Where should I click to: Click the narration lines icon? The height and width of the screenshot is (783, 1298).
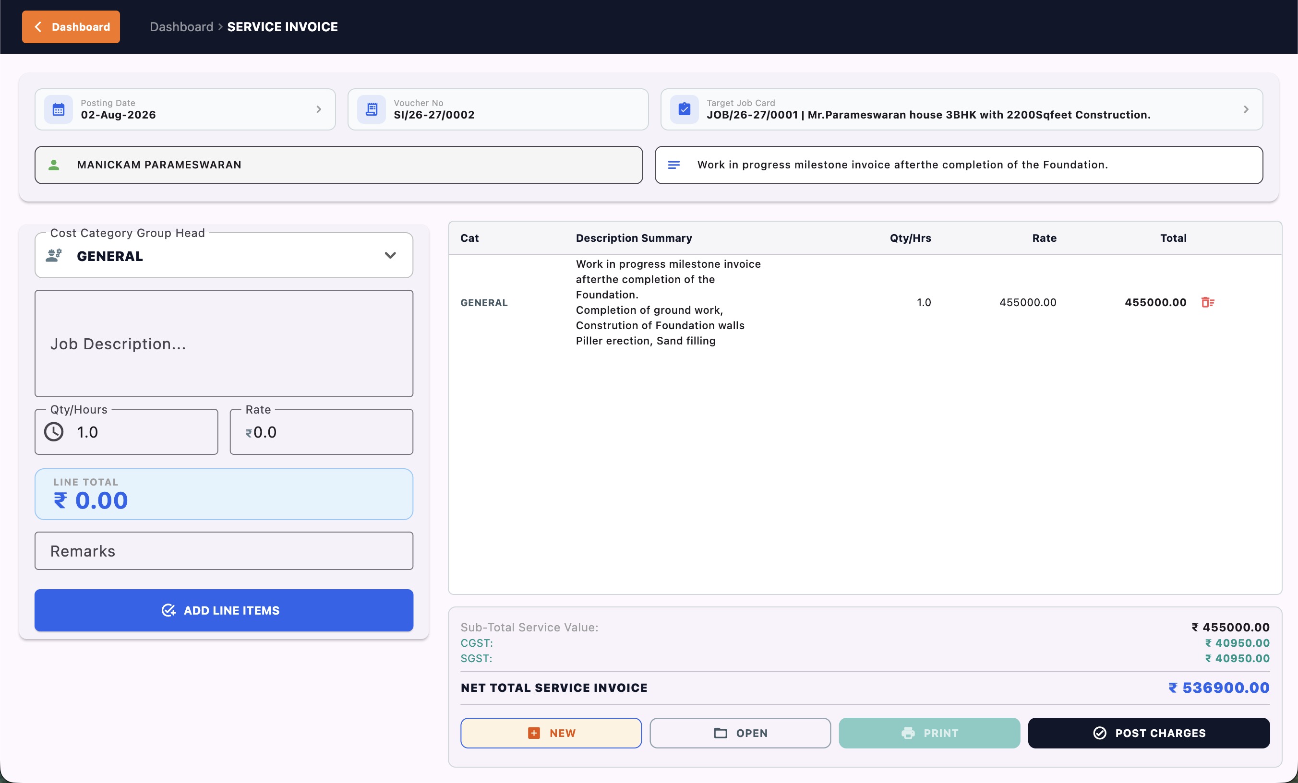(x=674, y=166)
